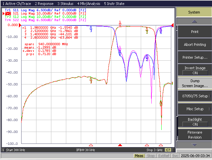Click the hollow marker triangle at 1.4 GHz on frequency axis

coord(91,145)
